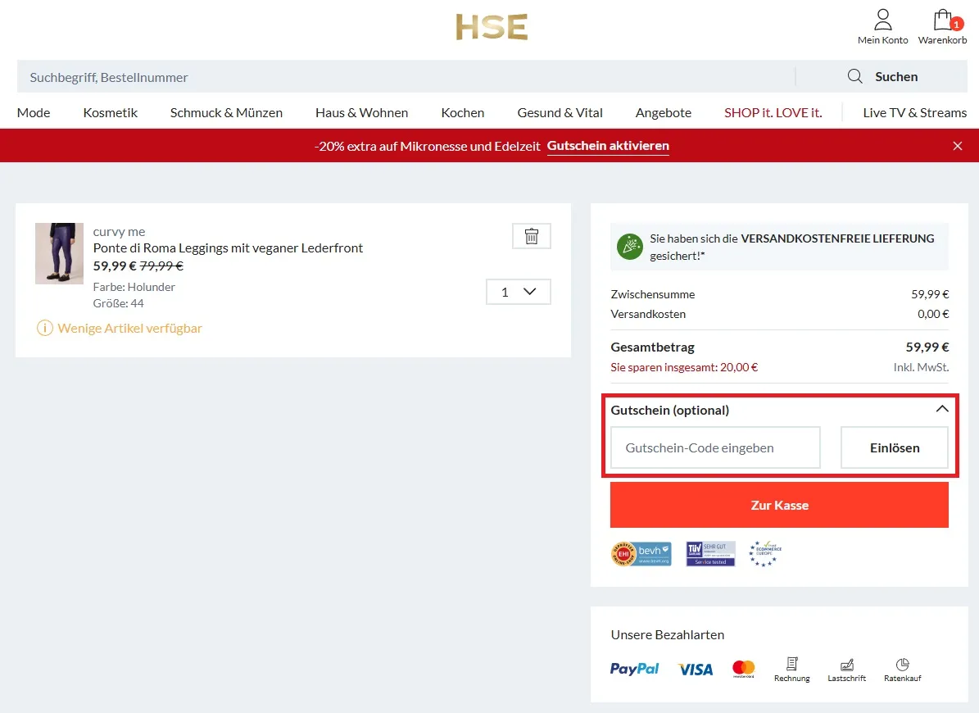The image size is (979, 713).
Task: Click the Gutschein-Code input field
Action: point(714,447)
